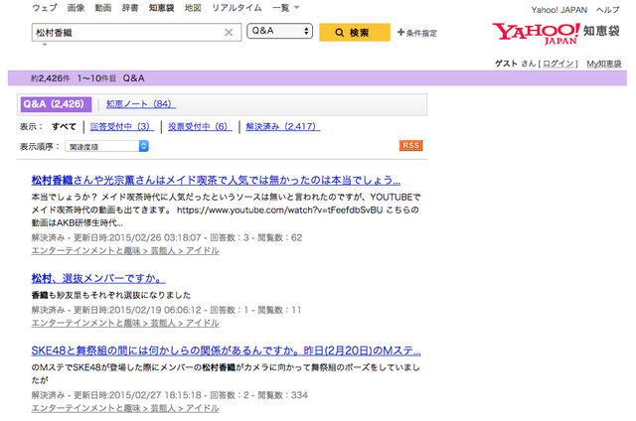Switch to the 地図 search tab
The height and width of the screenshot is (421, 636).
pyautogui.click(x=193, y=8)
